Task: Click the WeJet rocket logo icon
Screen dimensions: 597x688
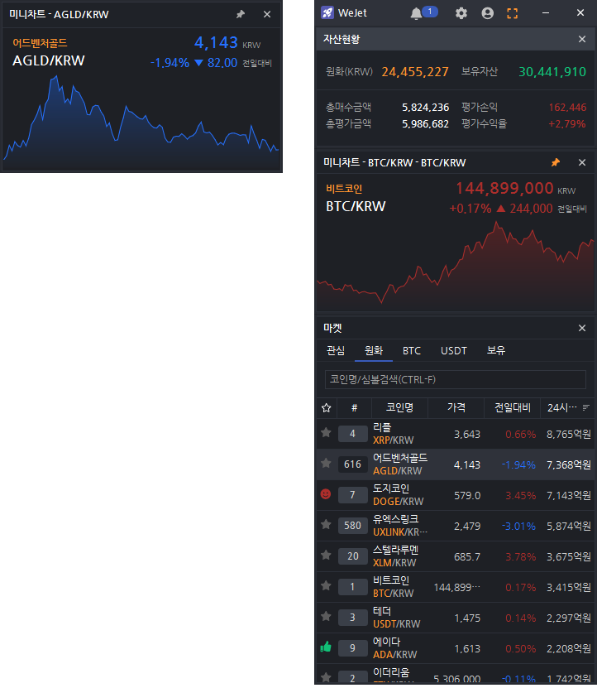Action: (x=327, y=12)
